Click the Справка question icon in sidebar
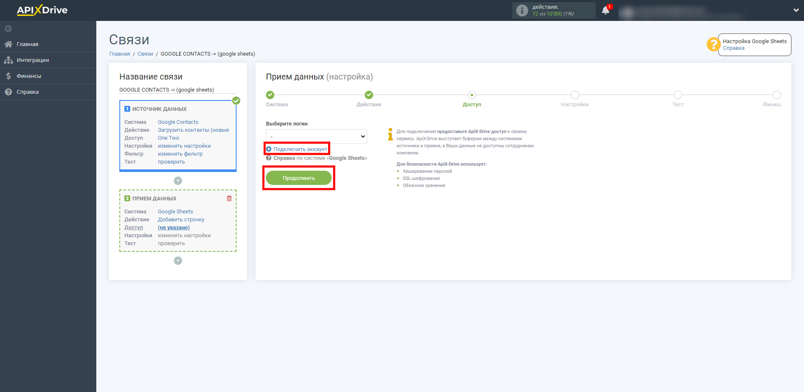Viewport: 804px width, 392px height. point(8,92)
